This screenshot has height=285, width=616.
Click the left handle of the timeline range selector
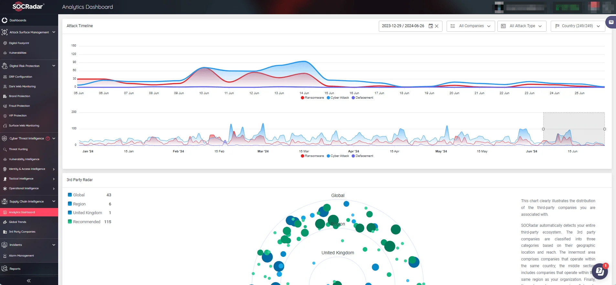[x=543, y=129]
